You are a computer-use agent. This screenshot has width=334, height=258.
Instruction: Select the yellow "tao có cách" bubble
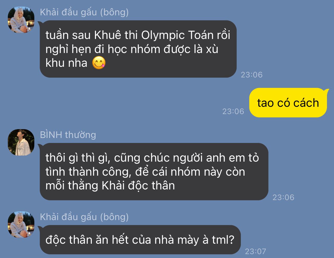tap(288, 103)
